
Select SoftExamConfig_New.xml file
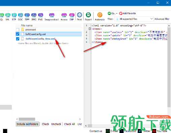(40, 39)
